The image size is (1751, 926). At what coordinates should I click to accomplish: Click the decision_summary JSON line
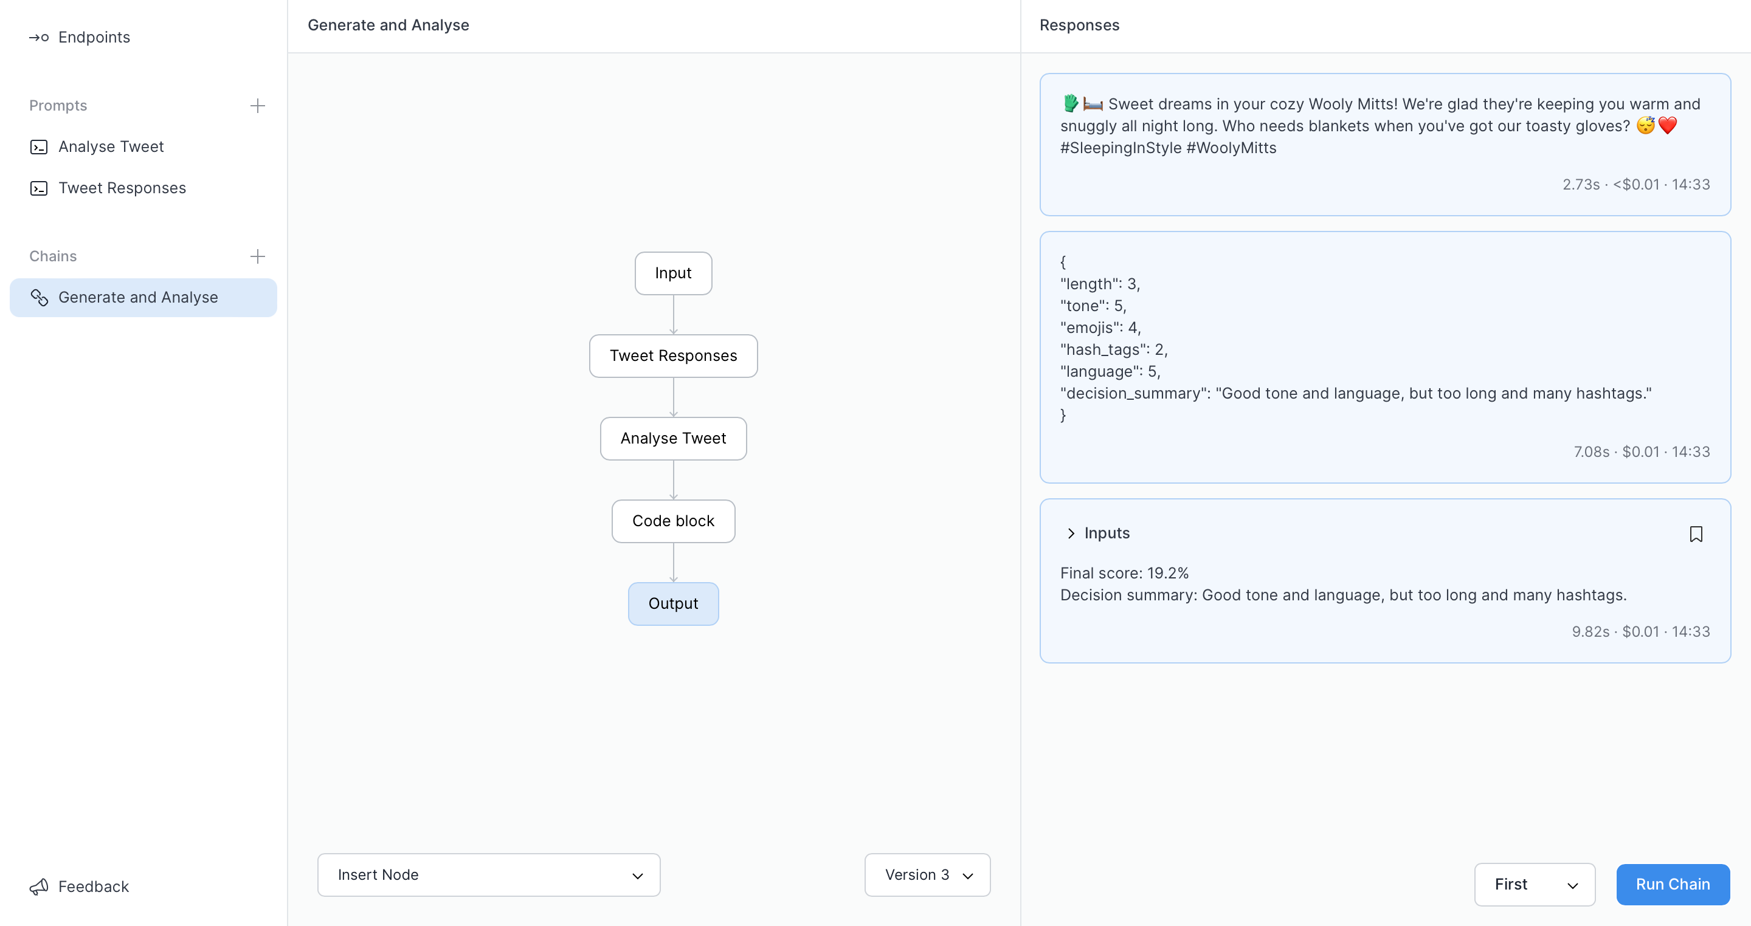pyautogui.click(x=1355, y=393)
